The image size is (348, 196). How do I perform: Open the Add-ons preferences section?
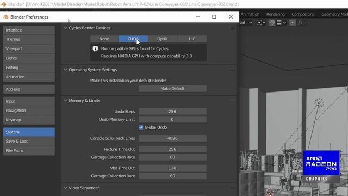tap(29, 89)
